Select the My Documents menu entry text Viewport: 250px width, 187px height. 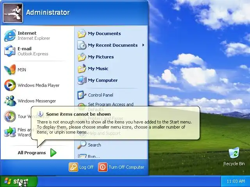104,34
